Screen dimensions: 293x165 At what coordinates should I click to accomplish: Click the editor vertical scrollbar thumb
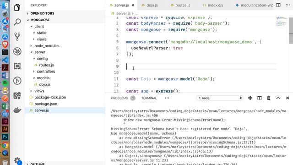click(291, 31)
